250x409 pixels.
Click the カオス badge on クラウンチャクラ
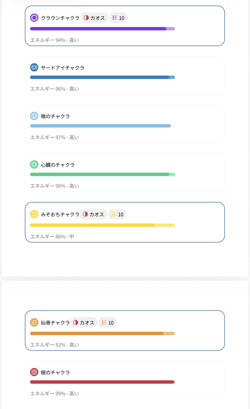coord(94,18)
